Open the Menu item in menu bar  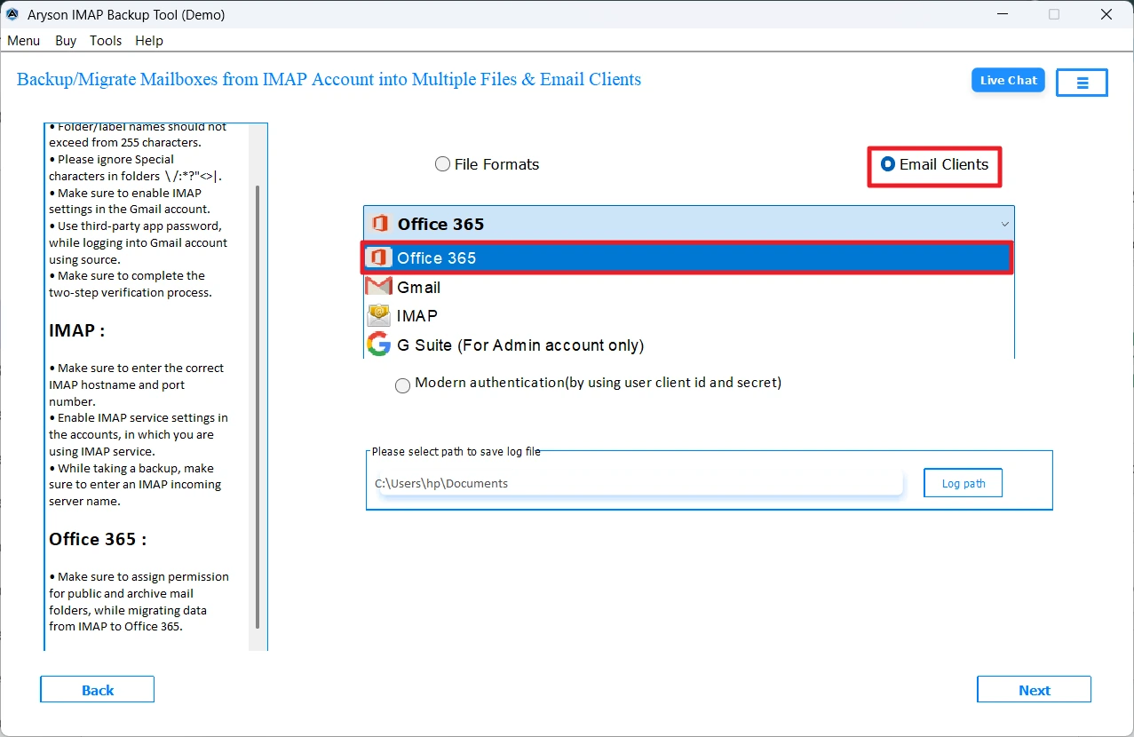point(24,41)
